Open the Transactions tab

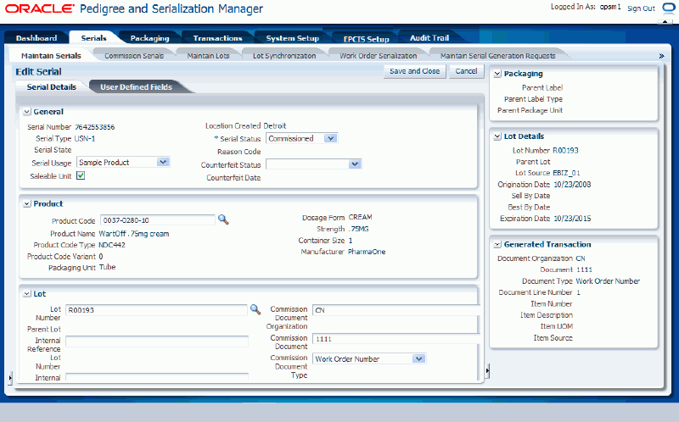217,38
